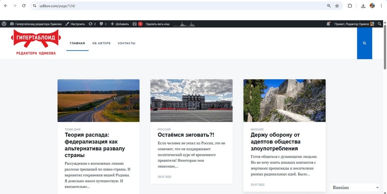387x194 pixels.
Task: Click the Настроить customize link
Action: coord(75,24)
